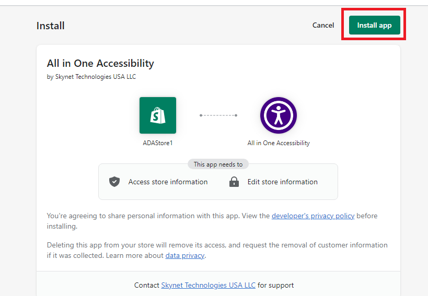Click the 'This app needs to' label
This screenshot has width=428, height=296.
[x=218, y=164]
